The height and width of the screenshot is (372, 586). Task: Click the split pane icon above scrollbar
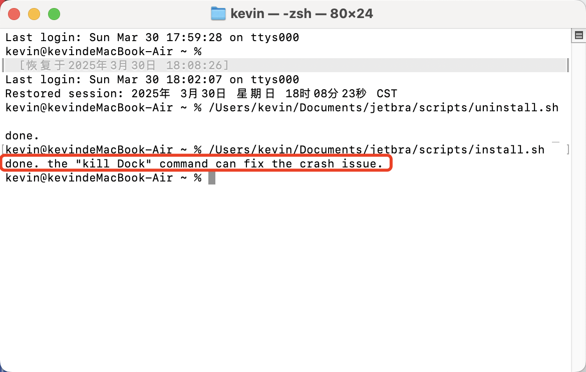[579, 36]
